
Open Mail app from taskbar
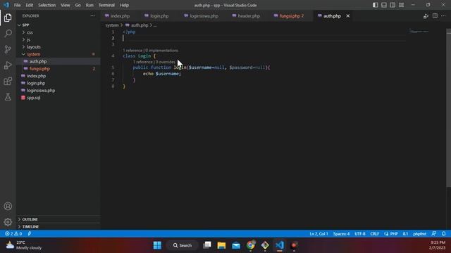236,245
